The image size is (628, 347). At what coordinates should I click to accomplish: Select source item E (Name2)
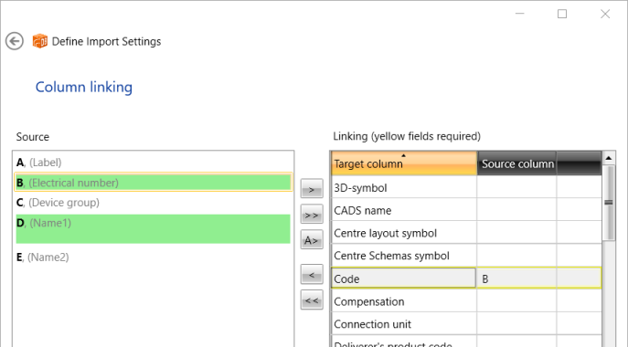tap(153, 257)
